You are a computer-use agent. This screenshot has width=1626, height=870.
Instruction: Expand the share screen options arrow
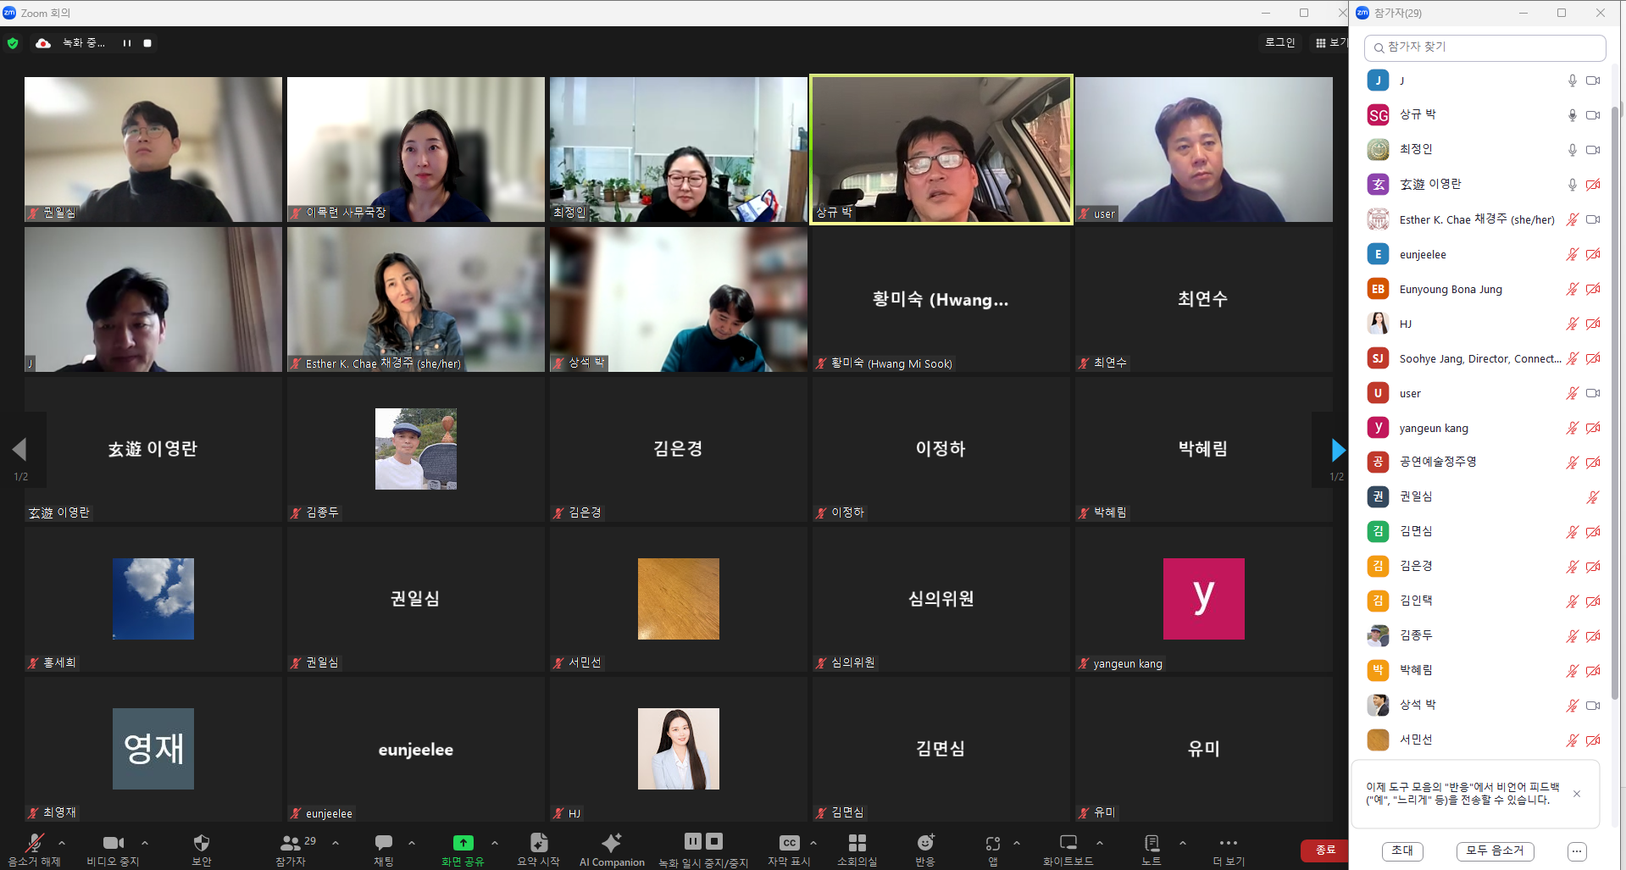(495, 843)
